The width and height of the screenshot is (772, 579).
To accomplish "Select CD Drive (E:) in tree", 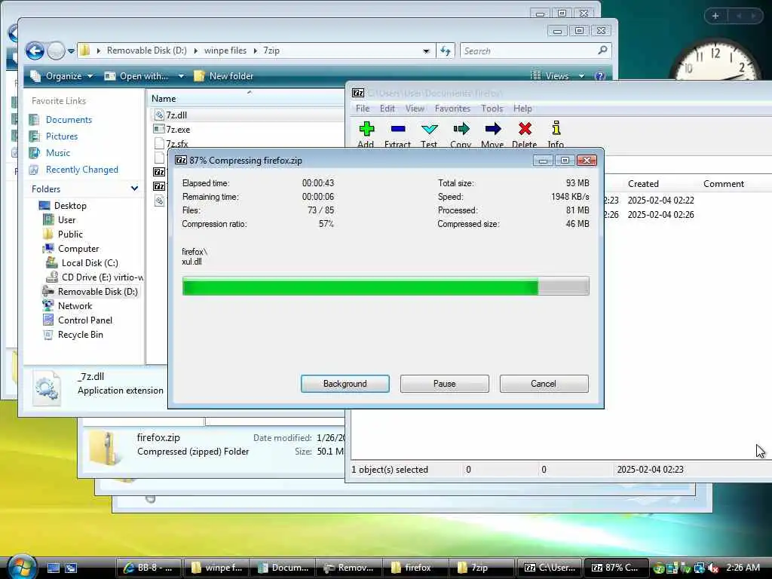I will point(103,277).
